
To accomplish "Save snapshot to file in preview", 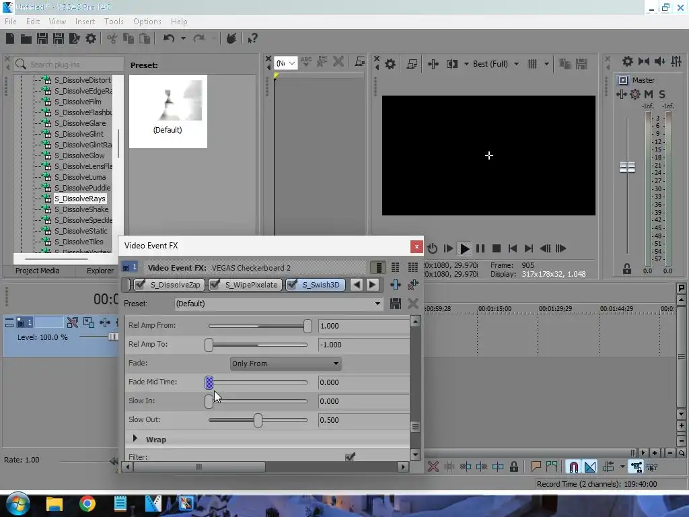I will [x=581, y=64].
